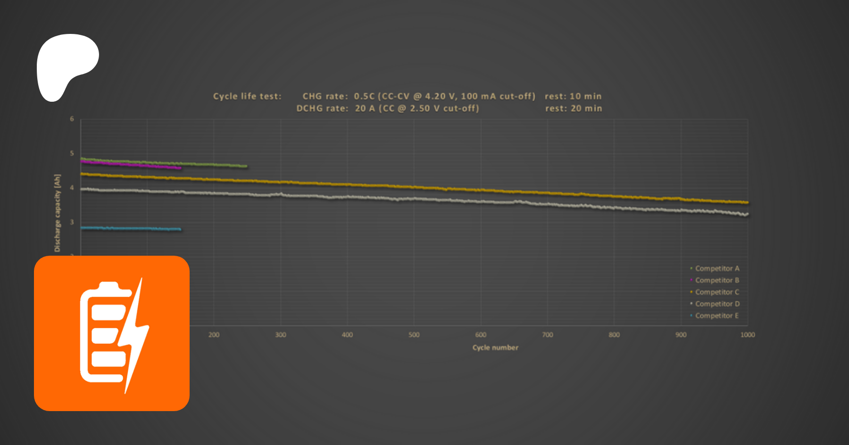Click Competitor C in the chart legend
This screenshot has height=445, width=849.
(x=716, y=292)
